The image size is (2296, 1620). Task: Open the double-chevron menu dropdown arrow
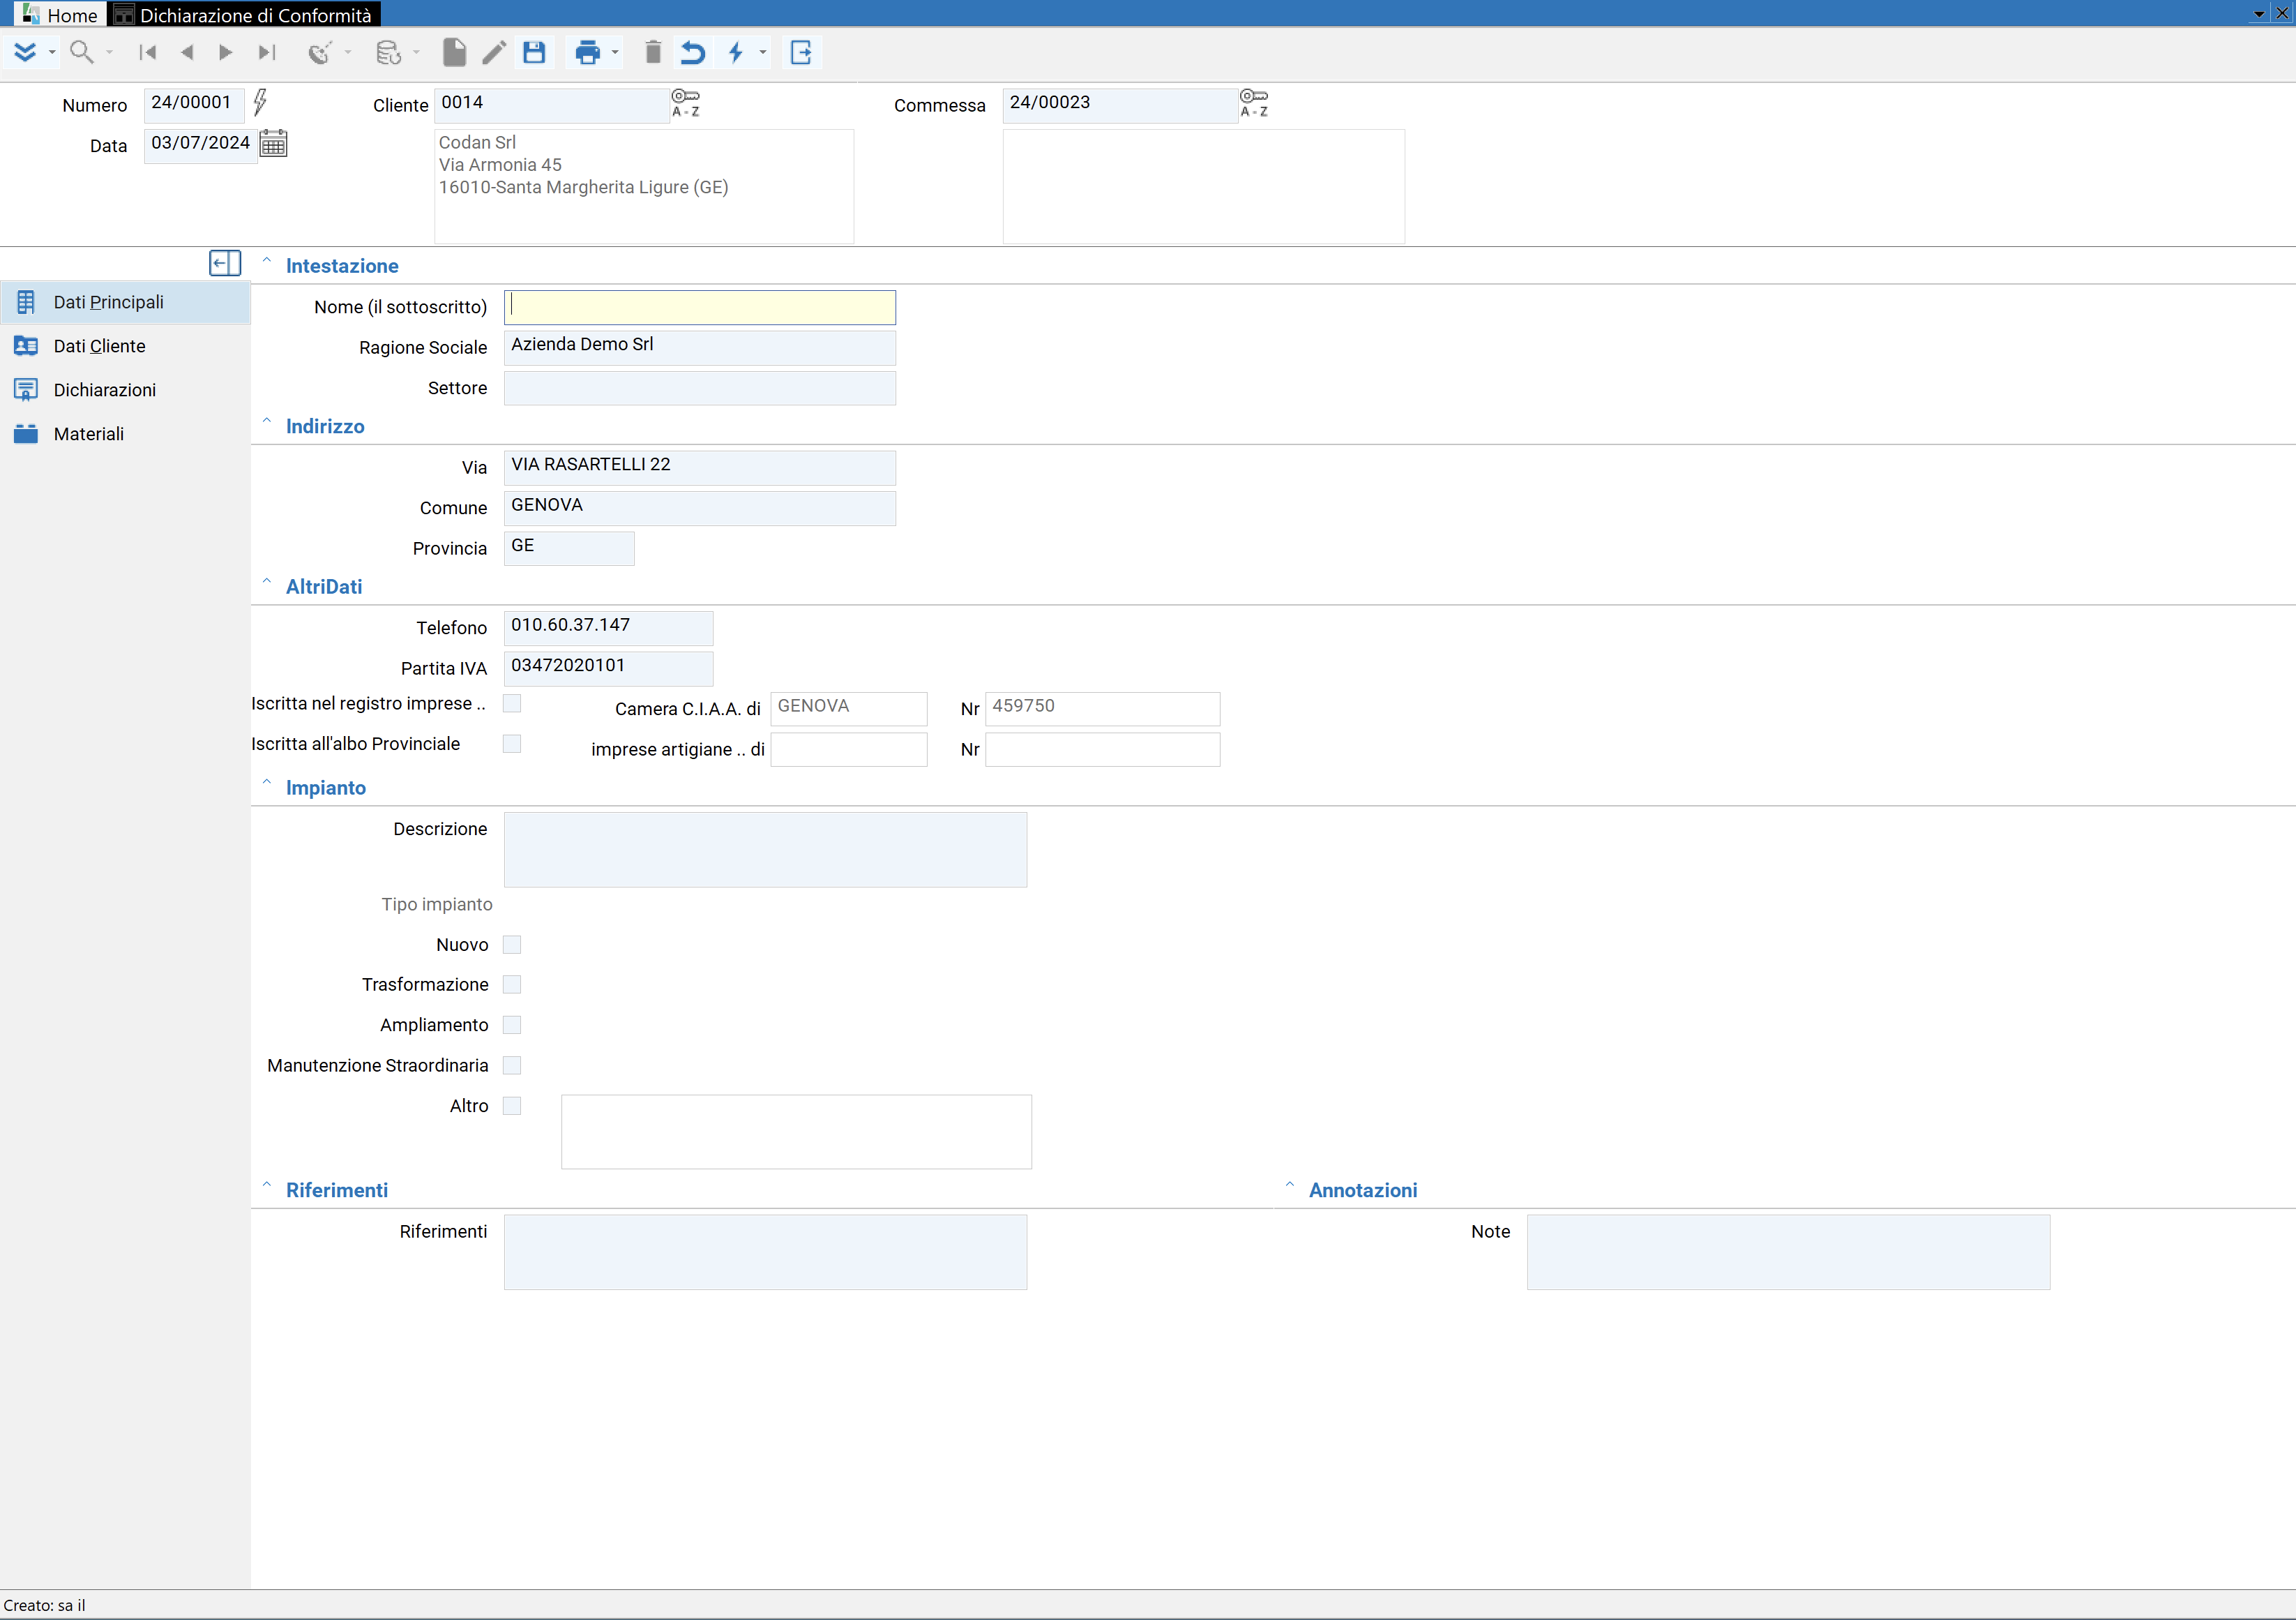click(x=52, y=52)
